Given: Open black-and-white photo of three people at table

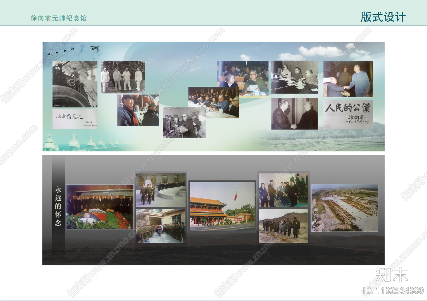Looking at the screenshot, I should (x=295, y=77).
